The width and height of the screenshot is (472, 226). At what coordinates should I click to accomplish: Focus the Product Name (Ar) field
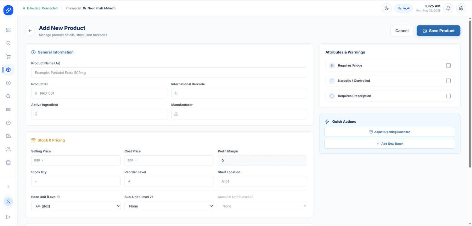tap(169, 73)
